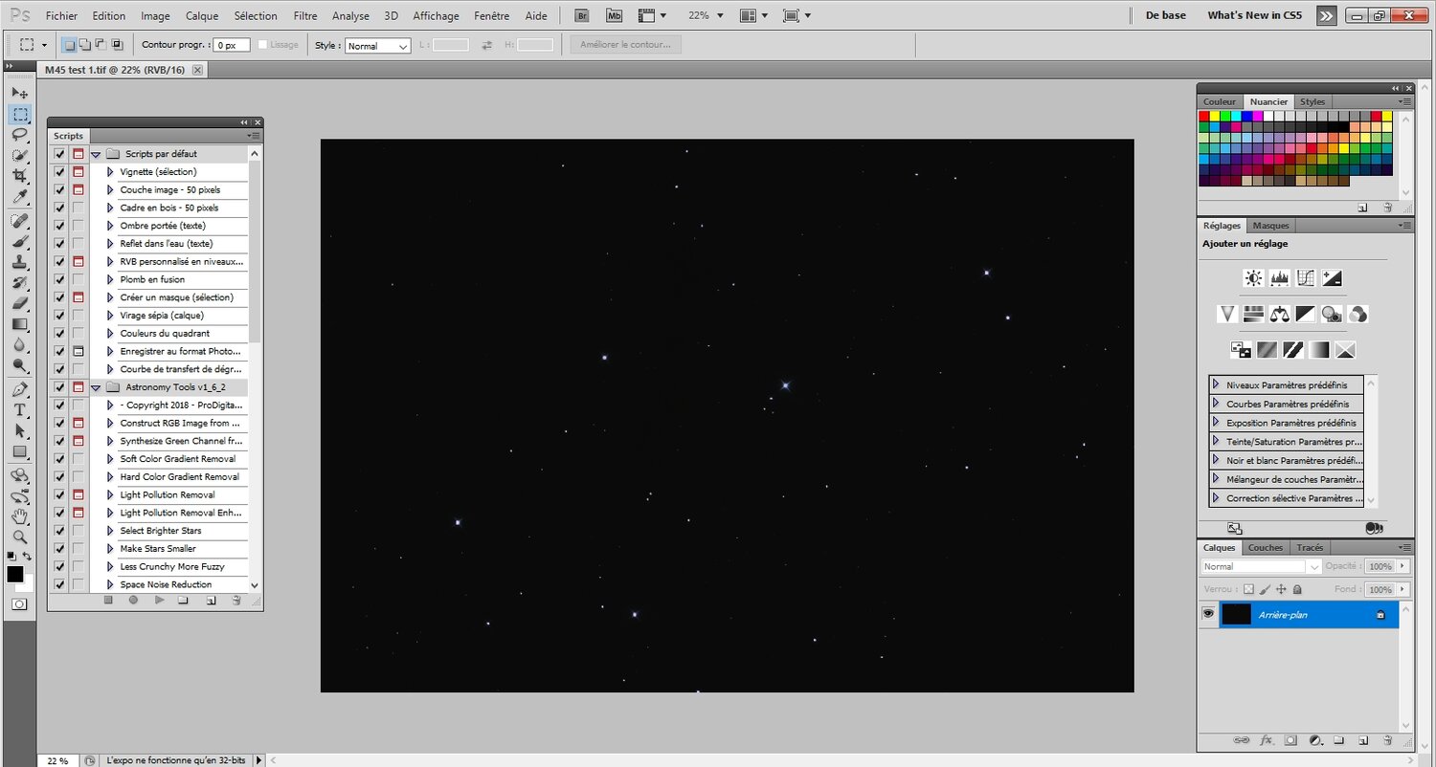
Task: Toggle the Make Stars Smaller script checkbox
Action: click(60, 549)
